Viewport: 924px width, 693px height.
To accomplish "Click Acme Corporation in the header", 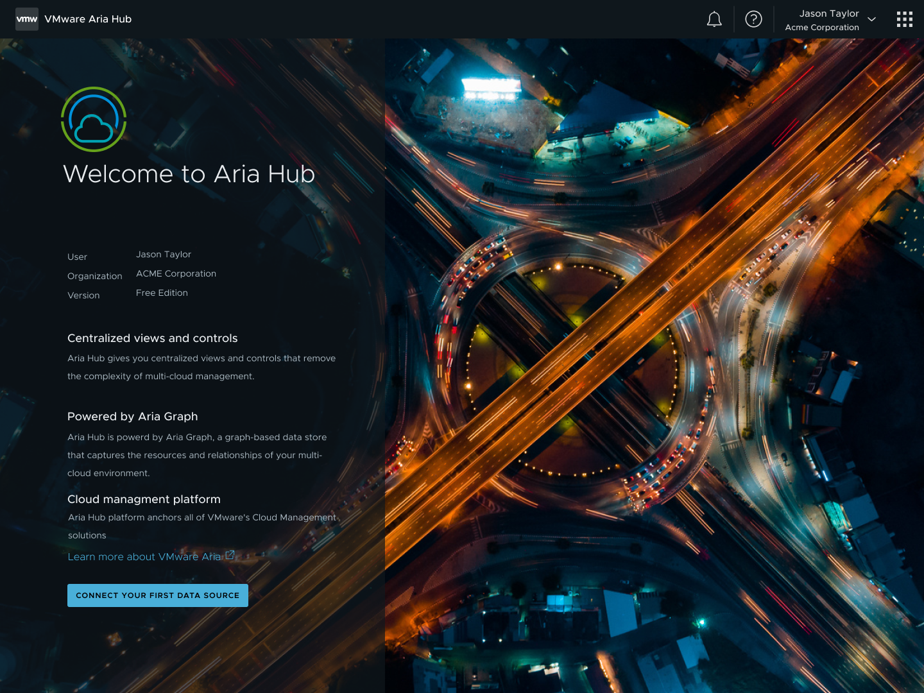I will coord(822,28).
